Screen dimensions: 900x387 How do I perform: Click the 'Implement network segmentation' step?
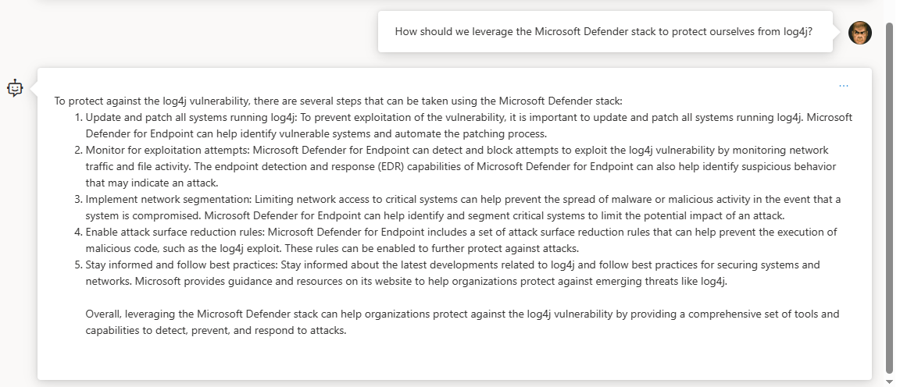pos(463,208)
